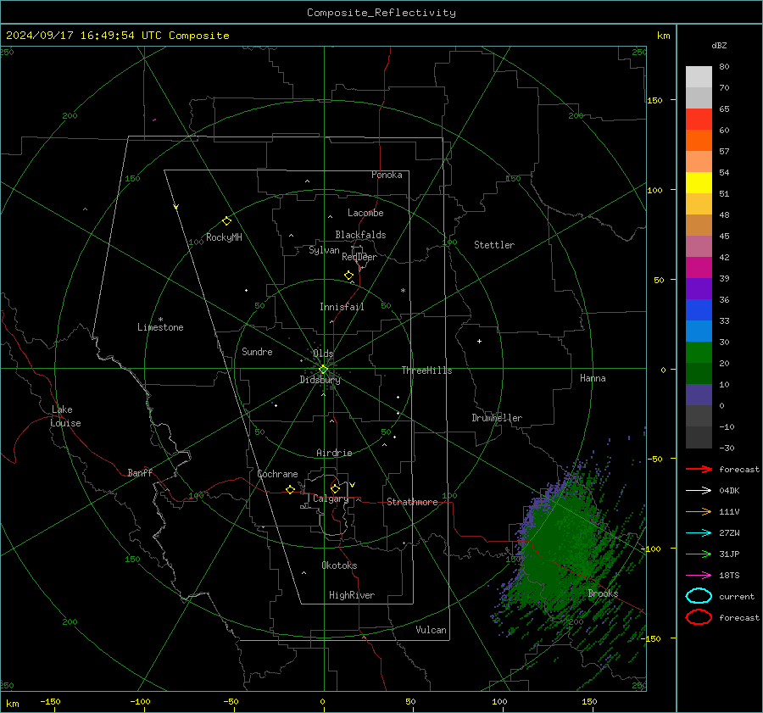The height and width of the screenshot is (713, 763).
Task: Click the Airdrie city label
Action: (334, 453)
